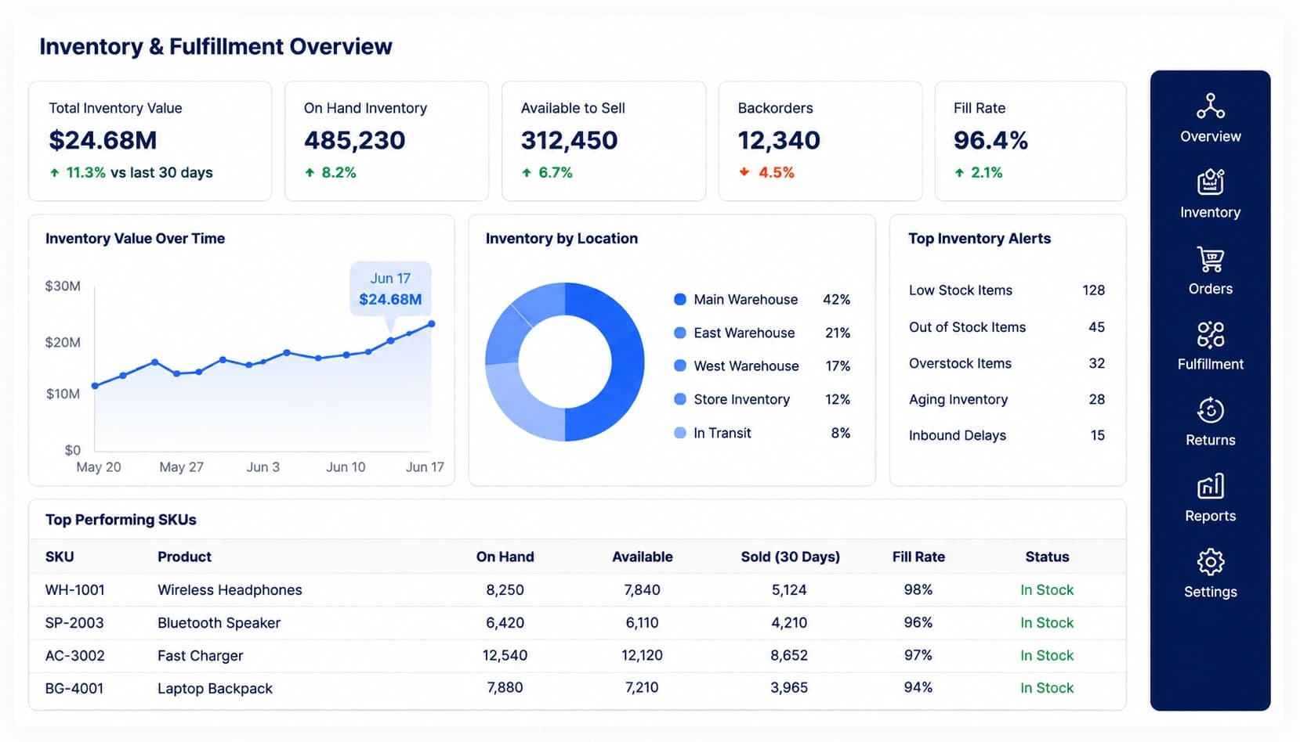Click the 12,540 On Hand cell
Image resolution: width=1300 pixels, height=742 pixels.
pyautogui.click(x=505, y=655)
